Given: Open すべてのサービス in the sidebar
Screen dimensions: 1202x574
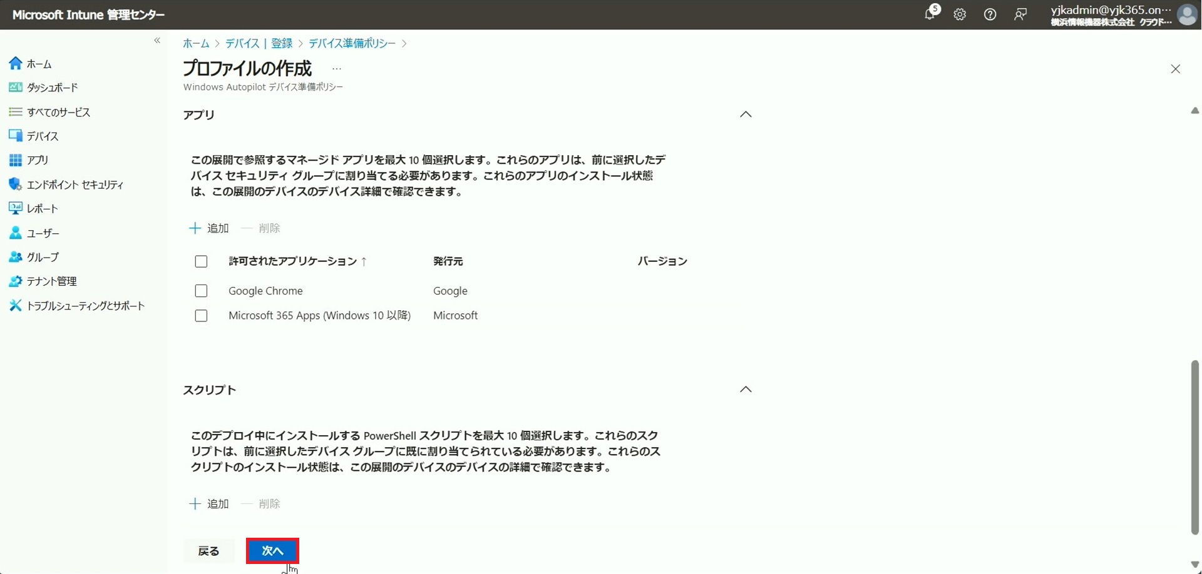Looking at the screenshot, I should point(58,112).
